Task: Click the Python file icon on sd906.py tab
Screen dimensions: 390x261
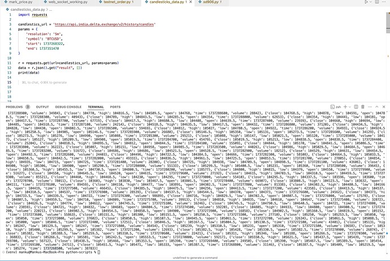Action: click(x=200, y=2)
